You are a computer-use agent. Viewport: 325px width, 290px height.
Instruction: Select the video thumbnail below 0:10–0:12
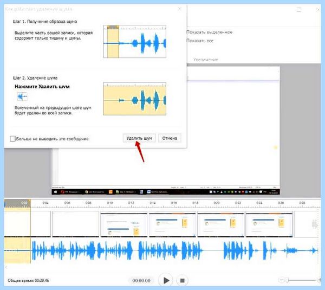pyautogui.click(x=123, y=224)
